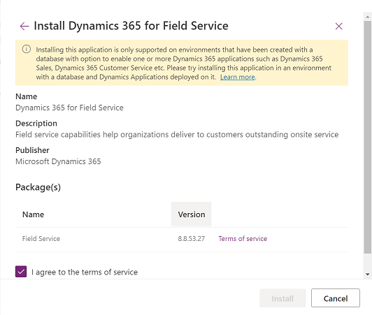Select the Field Service package row

[182, 239]
